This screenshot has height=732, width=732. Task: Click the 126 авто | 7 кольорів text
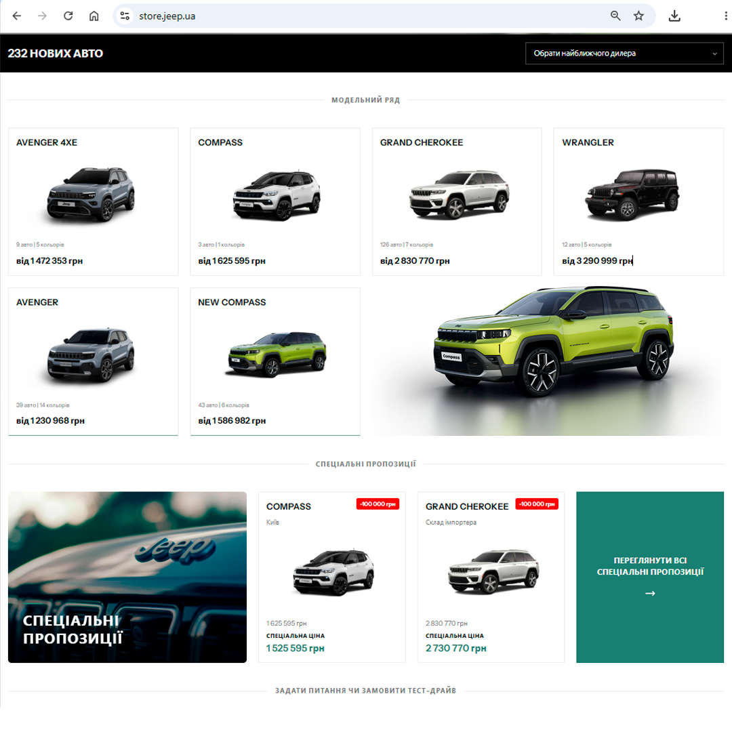pyautogui.click(x=407, y=245)
